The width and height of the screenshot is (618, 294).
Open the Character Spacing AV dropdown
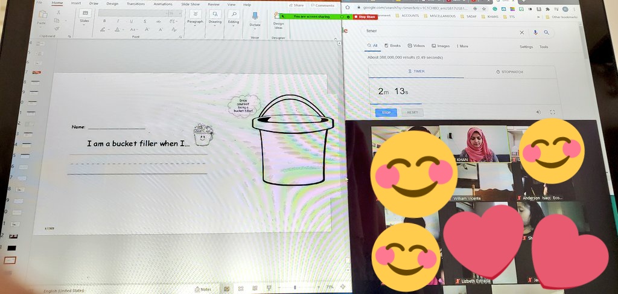click(x=174, y=21)
